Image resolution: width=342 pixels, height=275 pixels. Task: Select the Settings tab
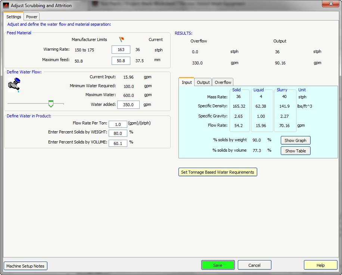tap(13, 17)
